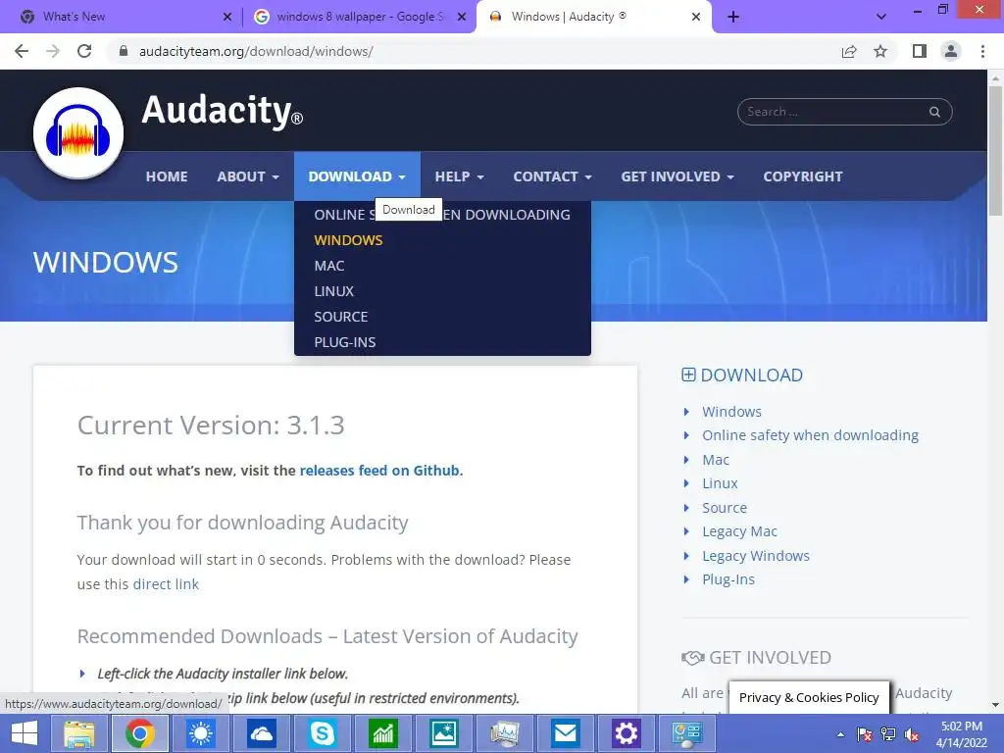The image size is (1004, 753).
Task: Click the Audacity headphones logo
Action: pyautogui.click(x=78, y=133)
